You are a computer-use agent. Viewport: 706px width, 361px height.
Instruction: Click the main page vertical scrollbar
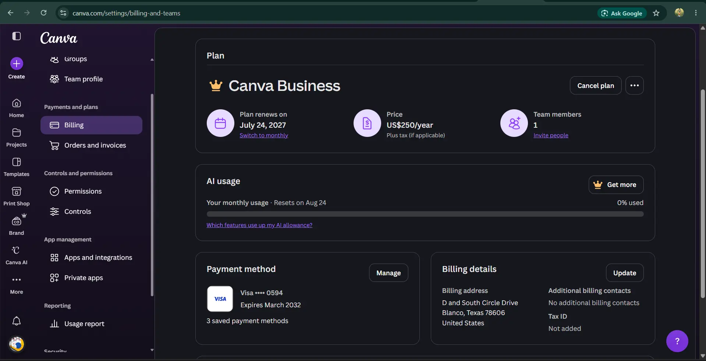703,193
